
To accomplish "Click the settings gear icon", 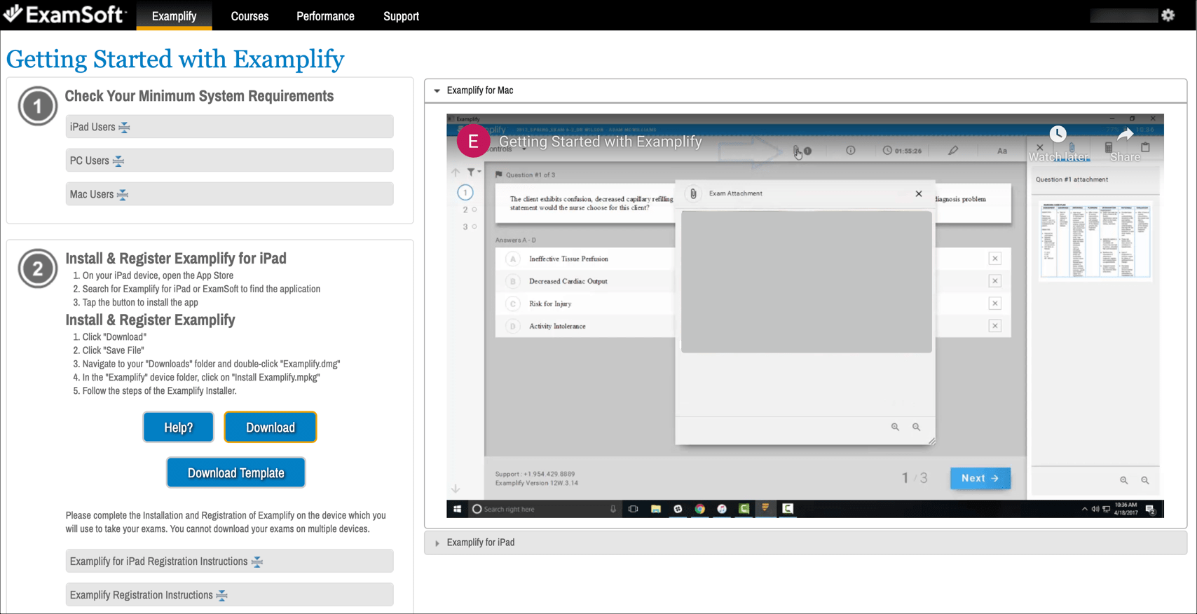I will coord(1168,15).
